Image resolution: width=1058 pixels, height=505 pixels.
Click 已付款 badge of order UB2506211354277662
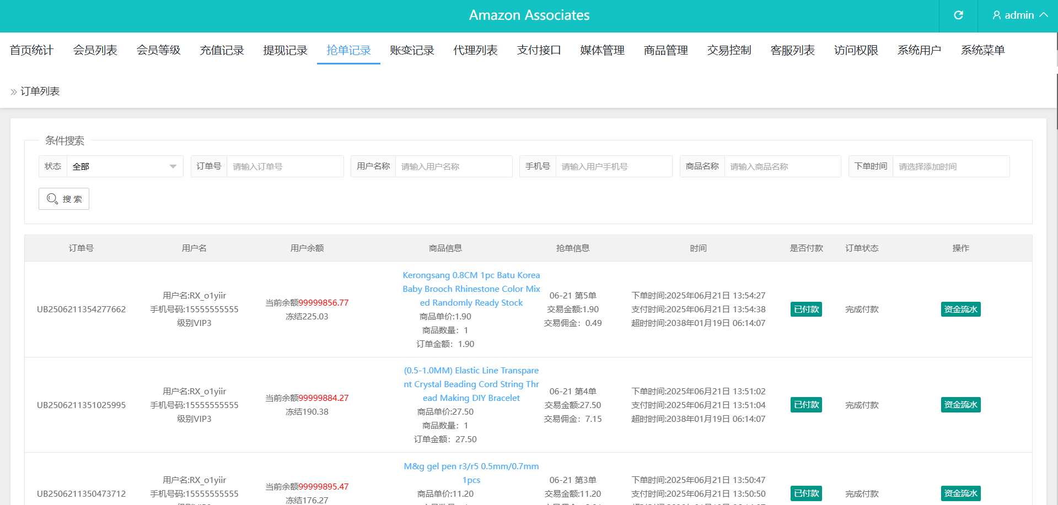[x=806, y=309]
